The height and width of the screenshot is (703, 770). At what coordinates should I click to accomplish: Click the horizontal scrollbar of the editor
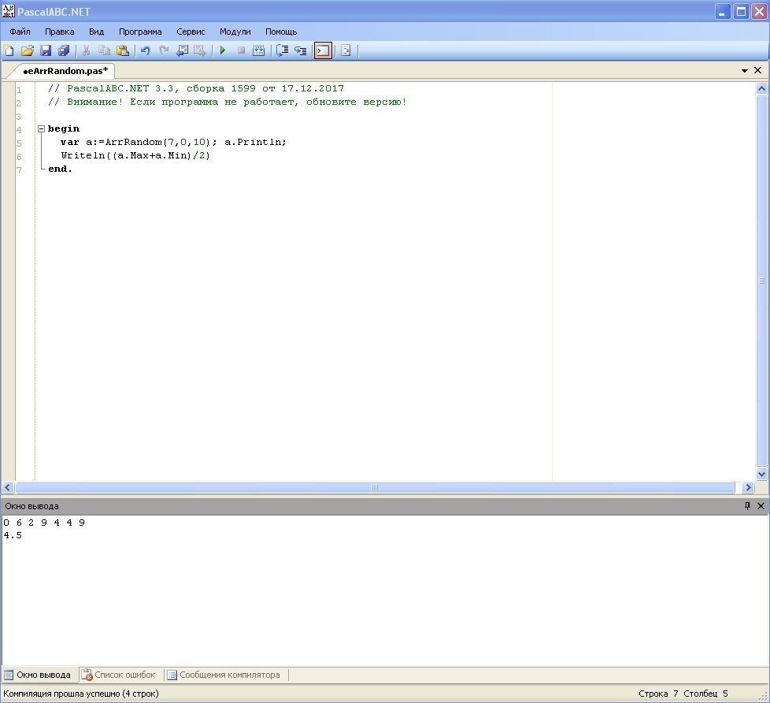click(x=375, y=488)
